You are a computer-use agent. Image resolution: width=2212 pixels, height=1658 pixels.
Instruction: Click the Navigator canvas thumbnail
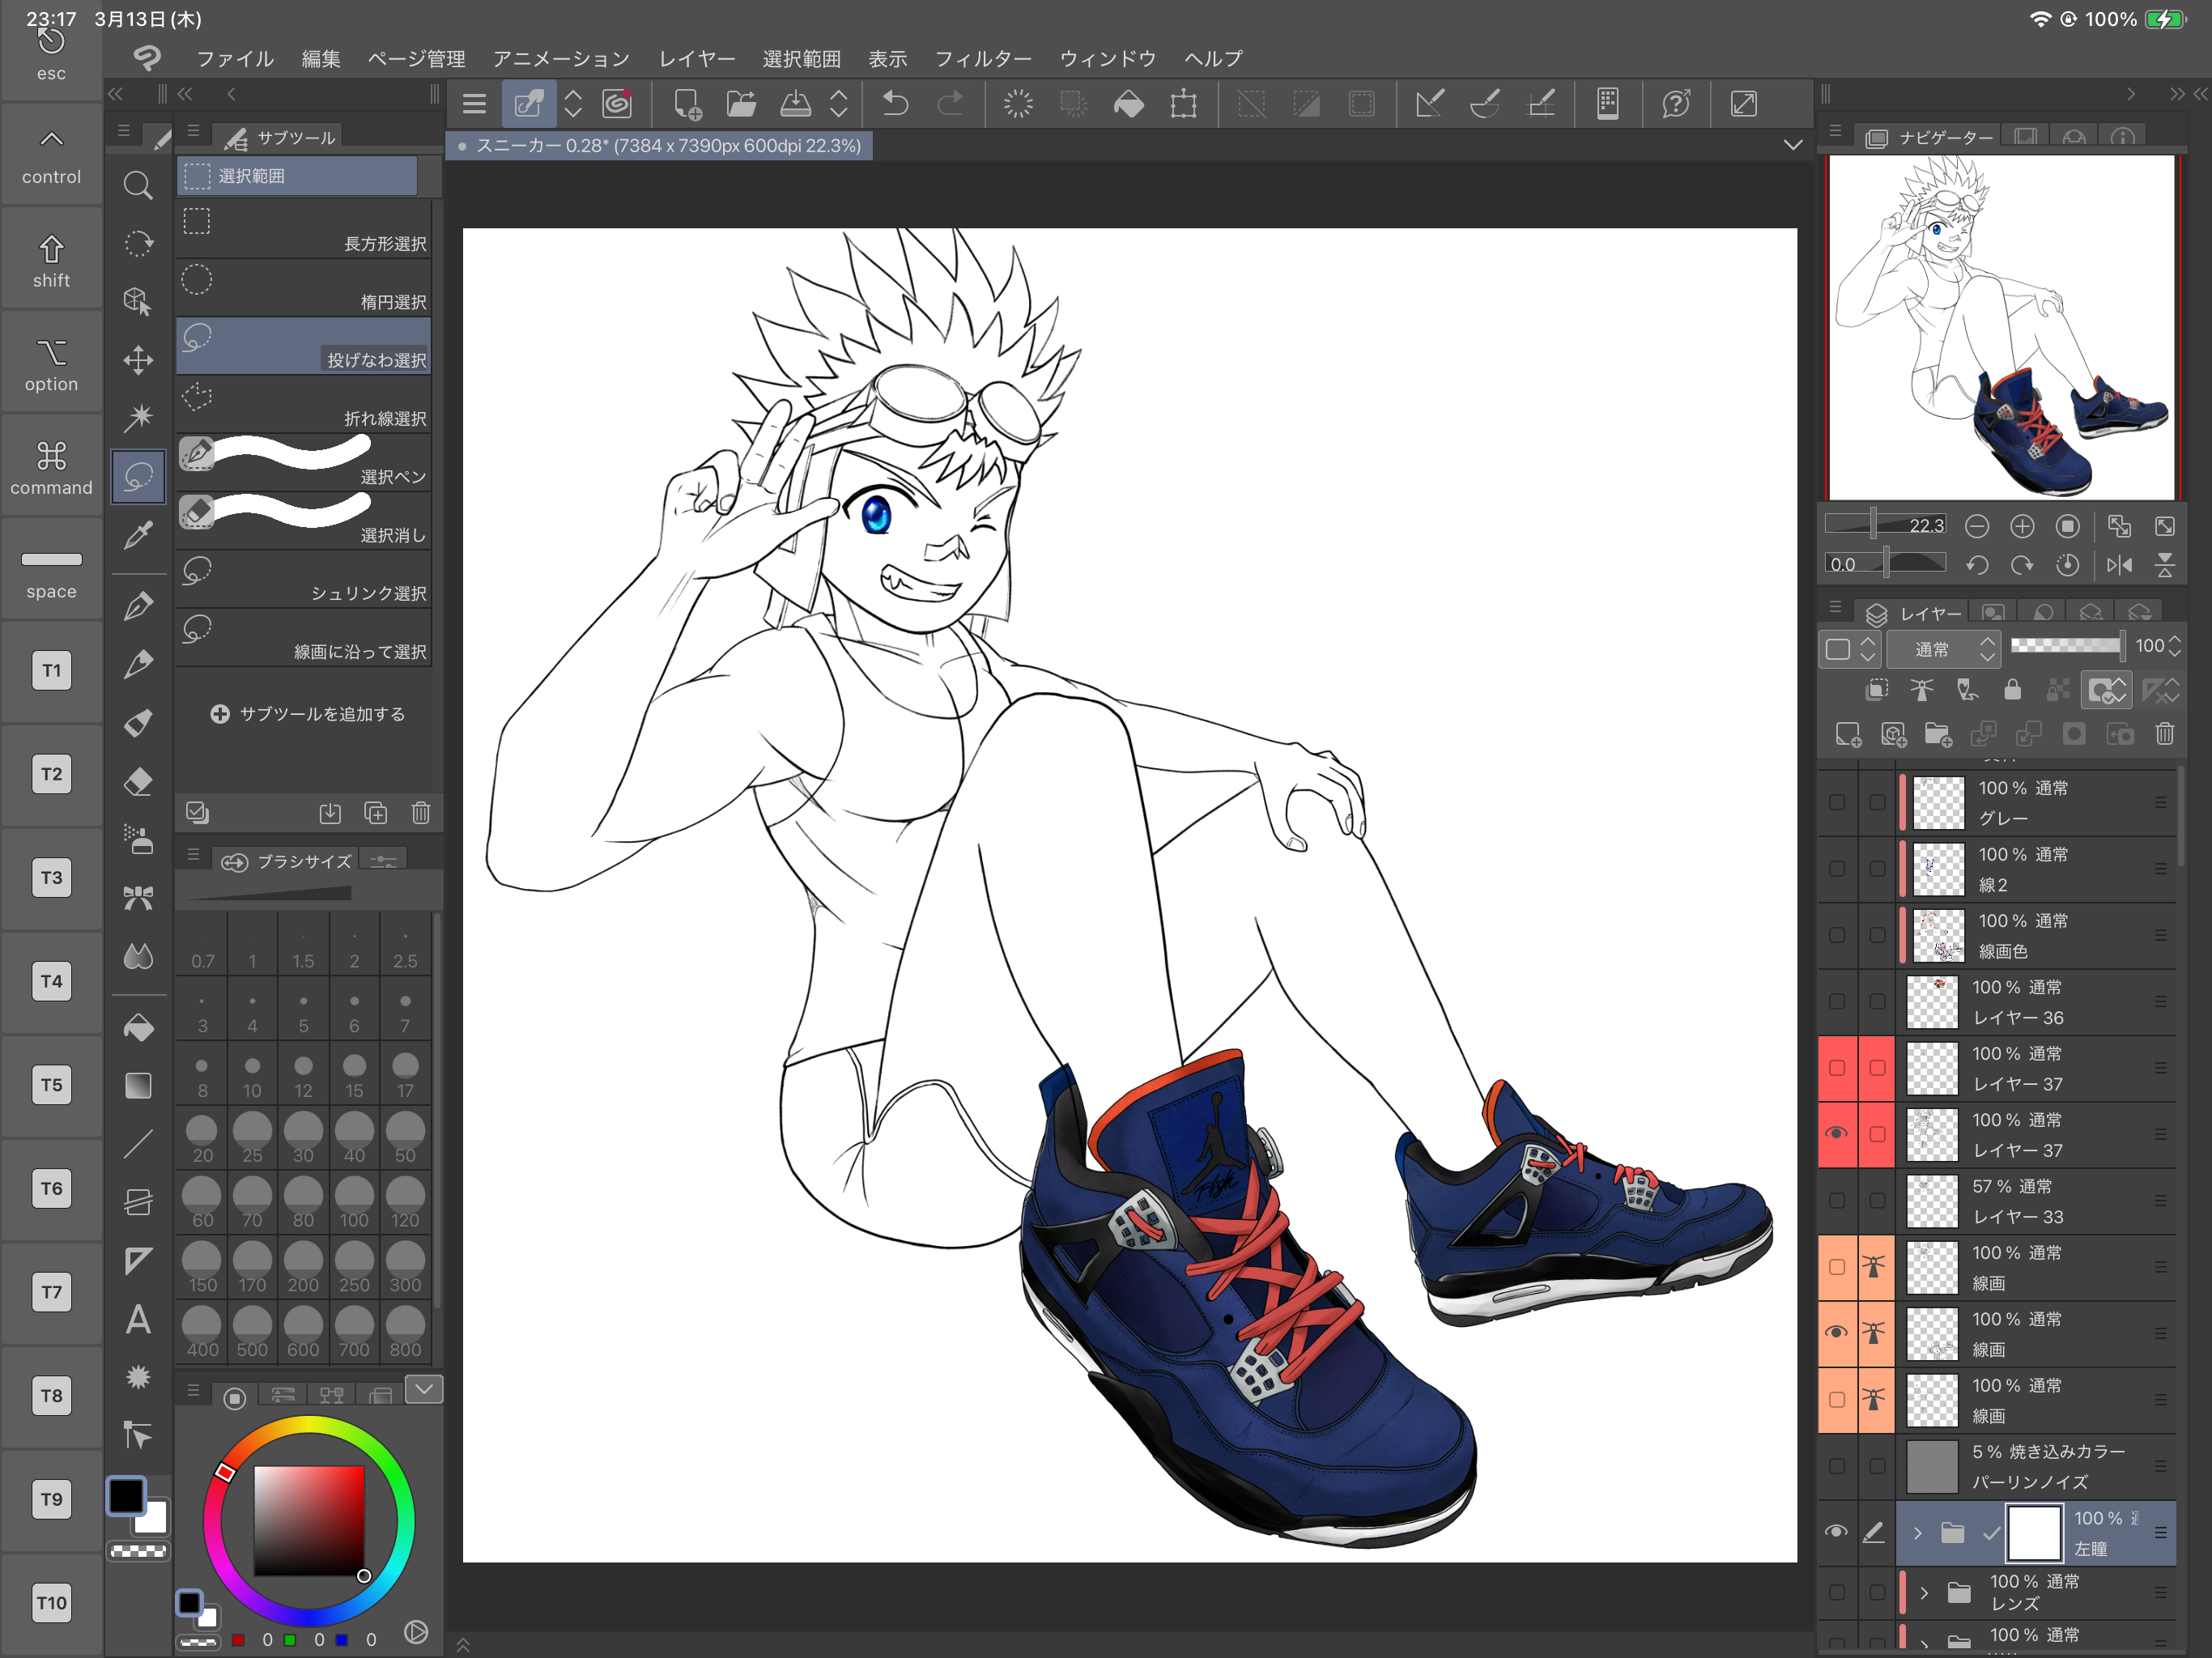point(2002,327)
